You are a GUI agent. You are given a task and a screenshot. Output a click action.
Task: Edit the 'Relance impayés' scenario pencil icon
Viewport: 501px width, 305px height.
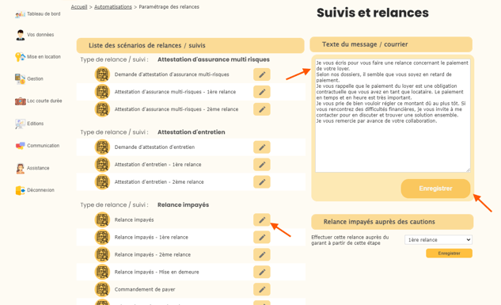262,220
